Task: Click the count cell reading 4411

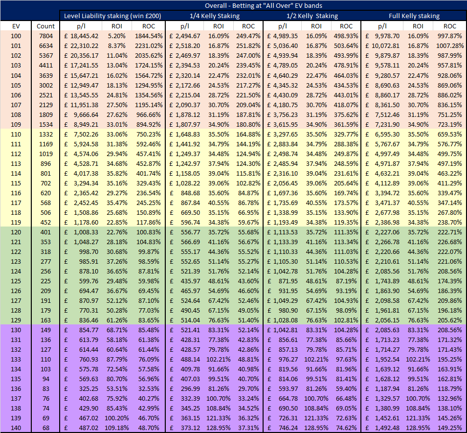Action: click(x=46, y=66)
